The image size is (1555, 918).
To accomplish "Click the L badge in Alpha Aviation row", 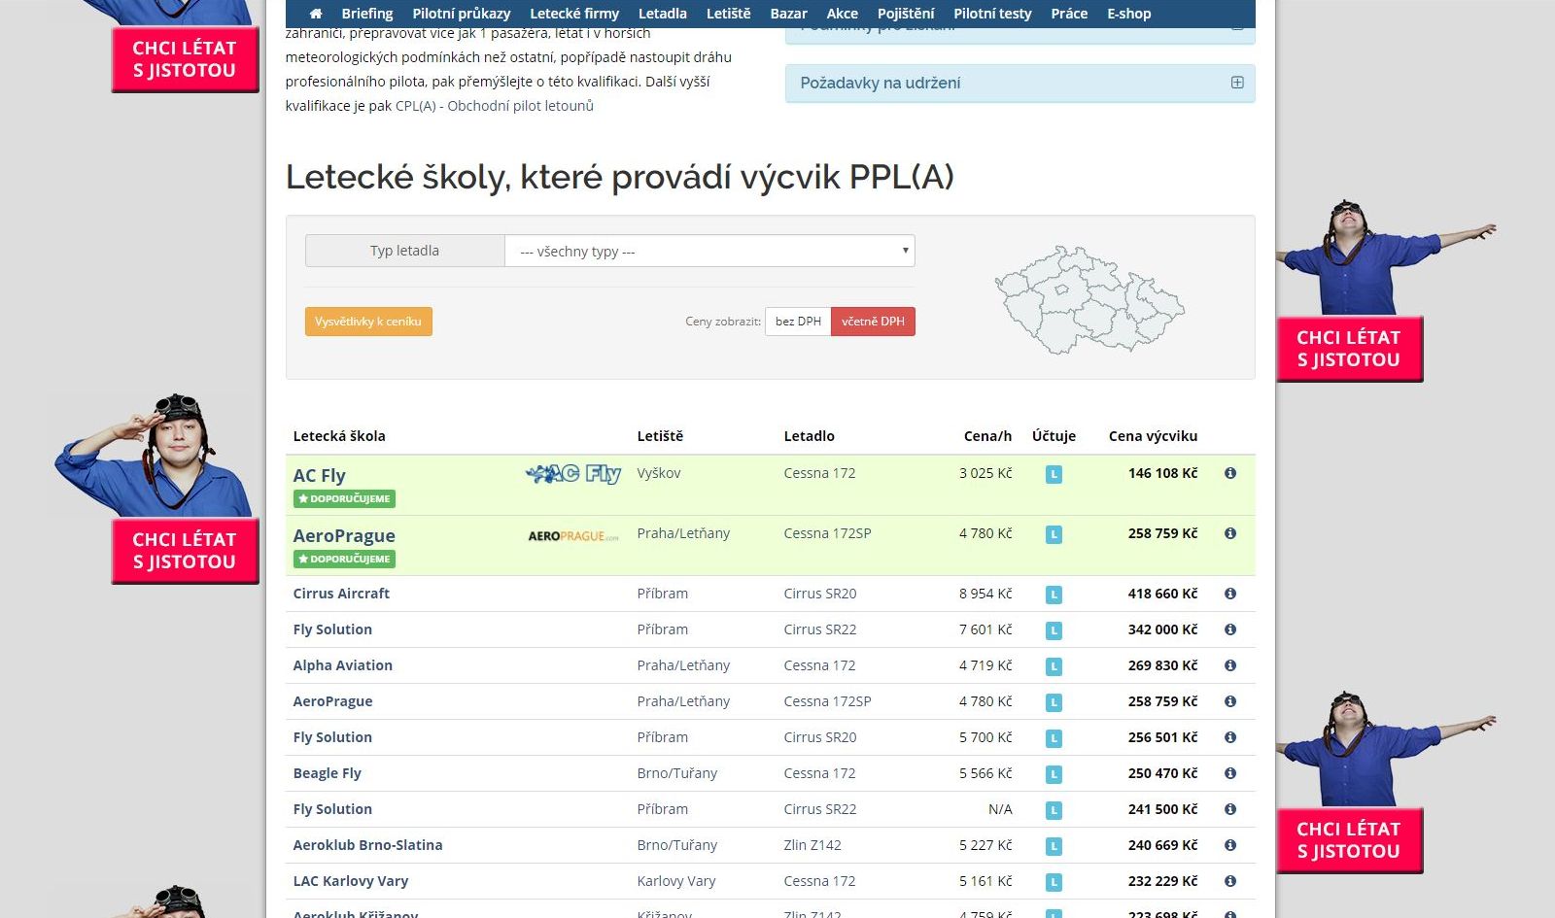I will pos(1054,666).
